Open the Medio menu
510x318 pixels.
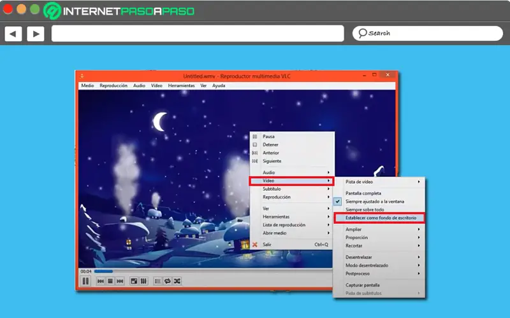(x=87, y=86)
